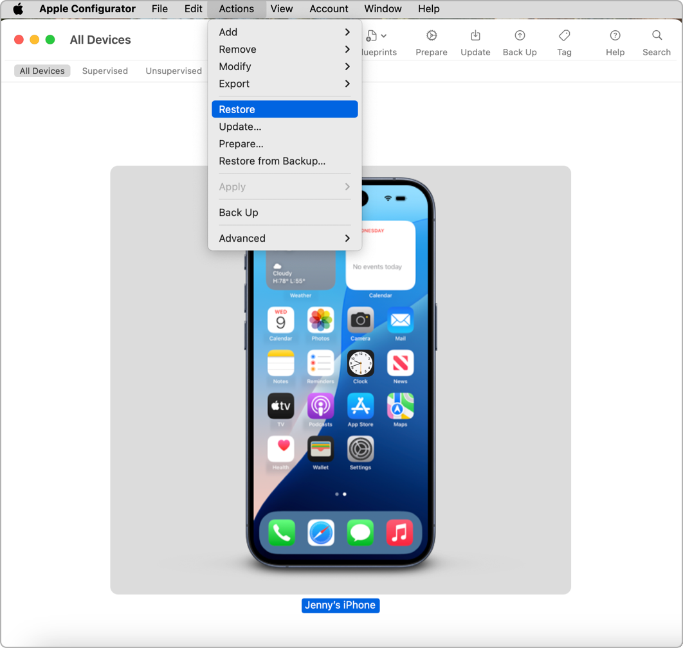This screenshot has width=683, height=648.
Task: Click the Back Up toolbar icon
Action: point(520,36)
